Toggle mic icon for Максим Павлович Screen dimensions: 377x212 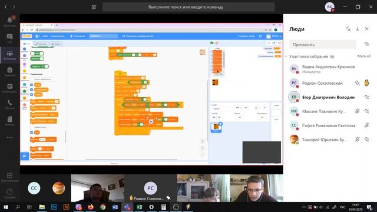pyautogui.click(x=358, y=111)
